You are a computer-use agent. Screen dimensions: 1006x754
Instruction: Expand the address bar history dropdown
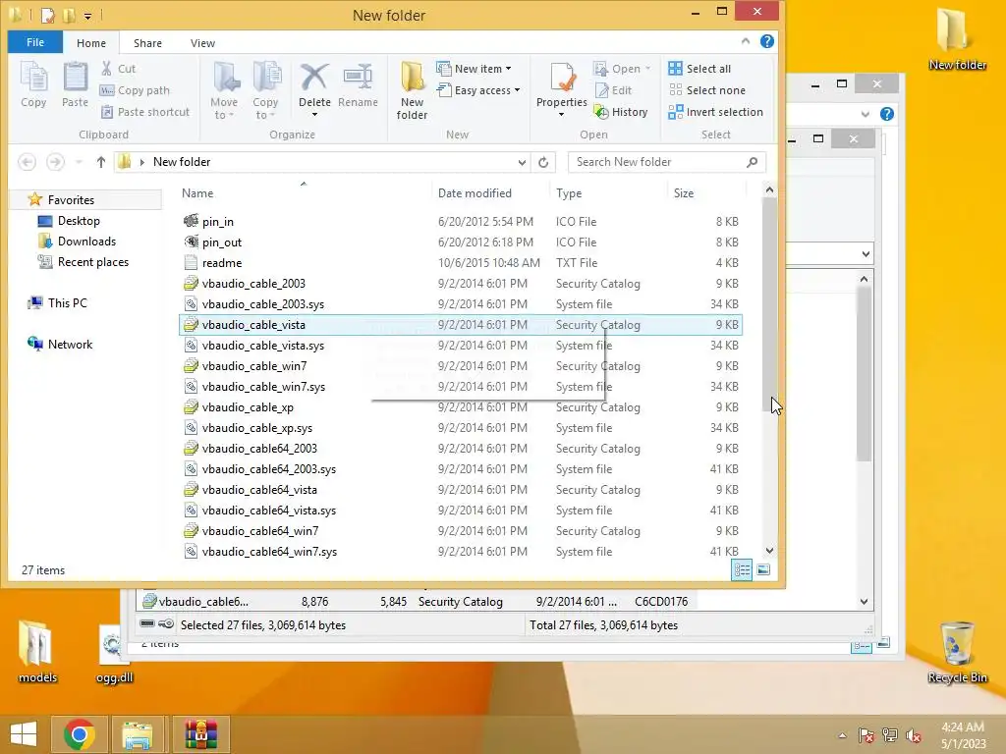(x=522, y=163)
